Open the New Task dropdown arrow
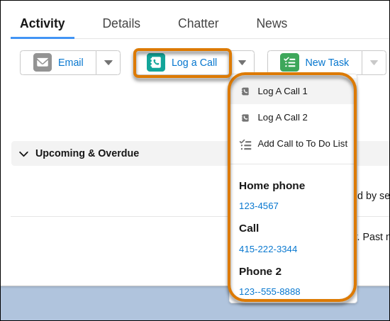 374,62
